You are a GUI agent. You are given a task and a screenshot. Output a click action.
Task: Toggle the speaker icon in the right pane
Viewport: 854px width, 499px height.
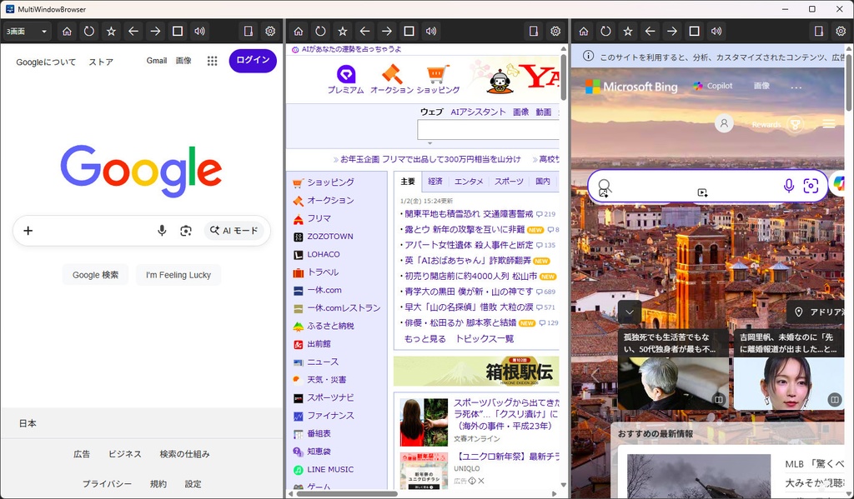point(716,31)
